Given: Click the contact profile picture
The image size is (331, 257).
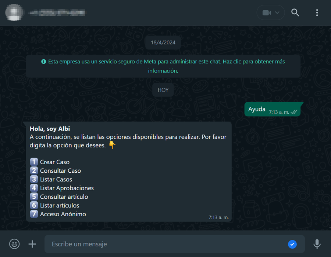Looking at the screenshot, I should pos(14,12).
